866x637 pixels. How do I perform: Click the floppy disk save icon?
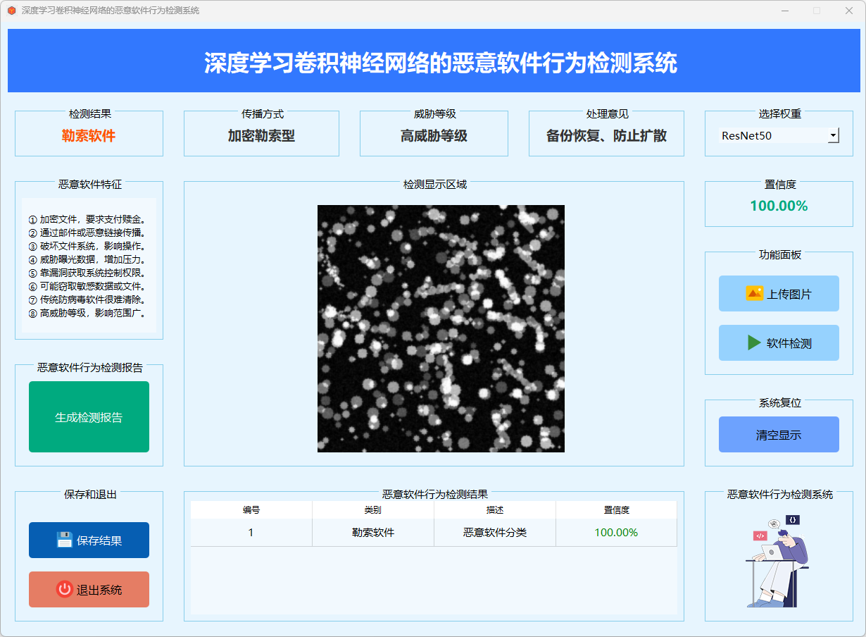[65, 540]
